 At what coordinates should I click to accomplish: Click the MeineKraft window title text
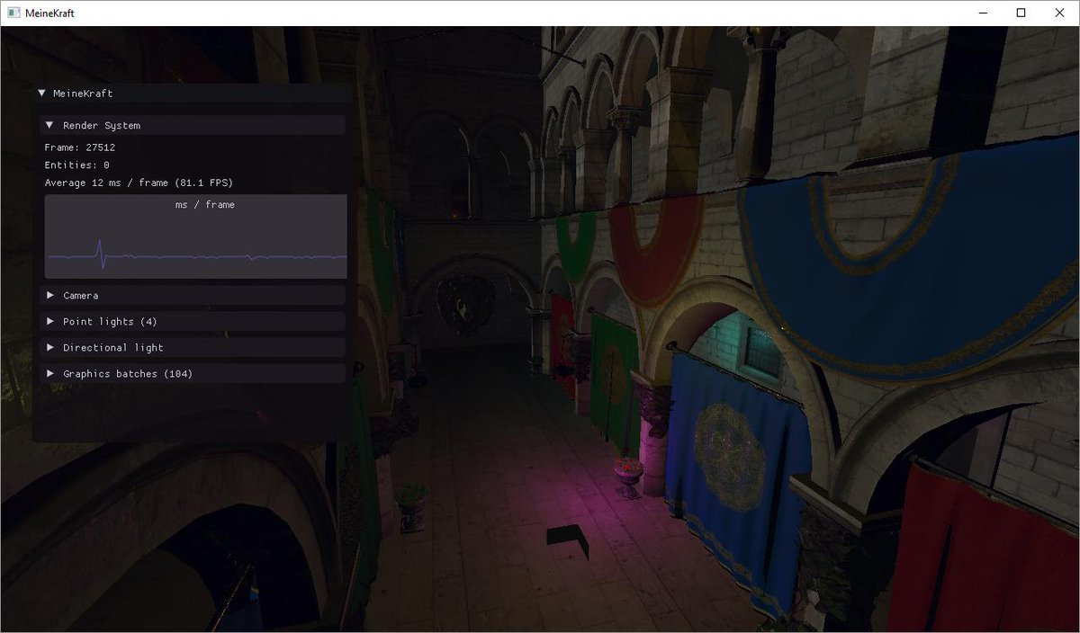coord(50,13)
